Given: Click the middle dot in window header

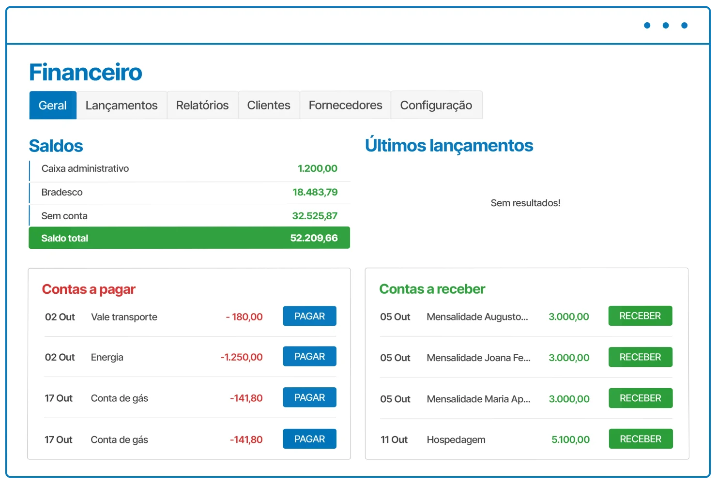Looking at the screenshot, I should click(666, 25).
